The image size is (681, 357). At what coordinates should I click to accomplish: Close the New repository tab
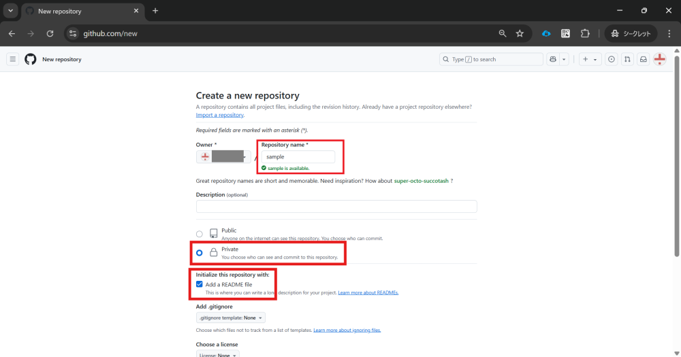[x=136, y=11]
